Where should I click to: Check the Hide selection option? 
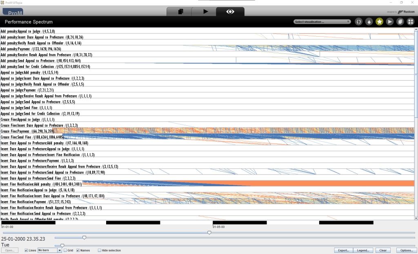tap(98, 250)
